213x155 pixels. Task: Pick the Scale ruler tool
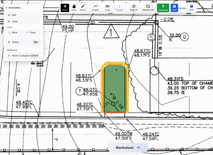[x=107, y=8]
